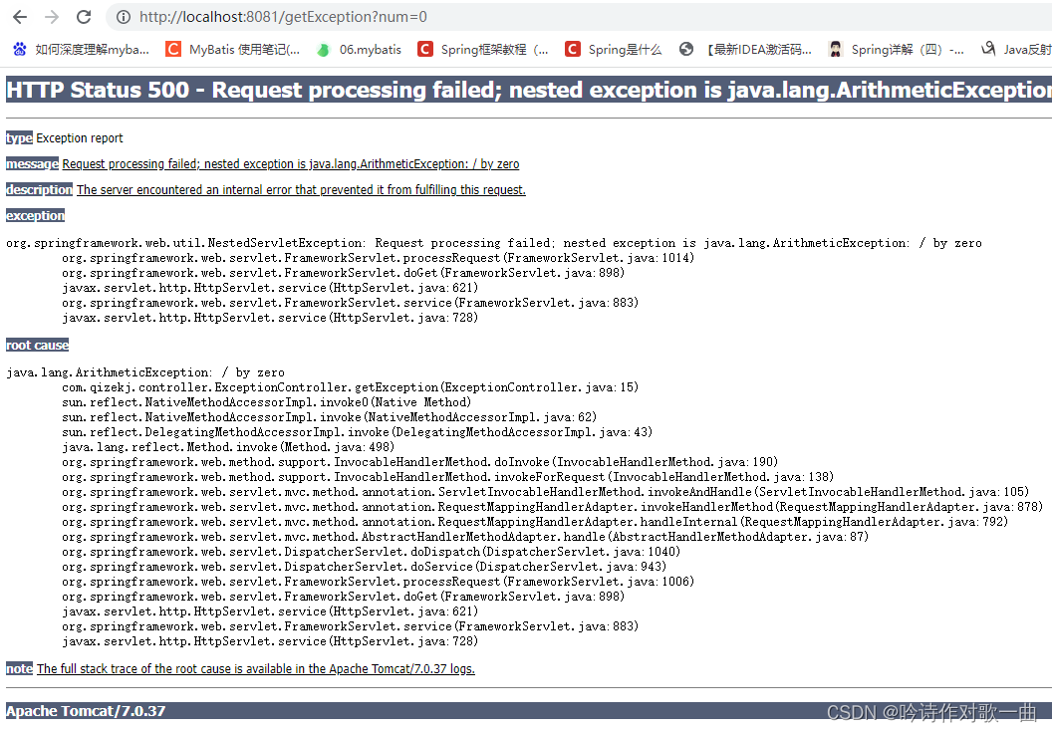Click the DelegatingMethodAccessorImpl.java:43 stack line
Image resolution: width=1052 pixels, height=732 pixels.
[x=357, y=432]
